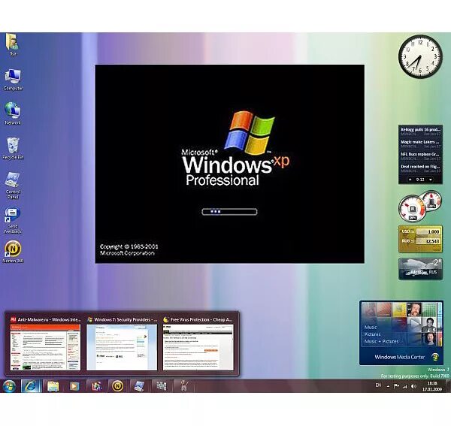Image resolution: width=451 pixels, height=426 pixels.
Task: Open the Control Panel desktop shortcut
Action: click(13, 186)
